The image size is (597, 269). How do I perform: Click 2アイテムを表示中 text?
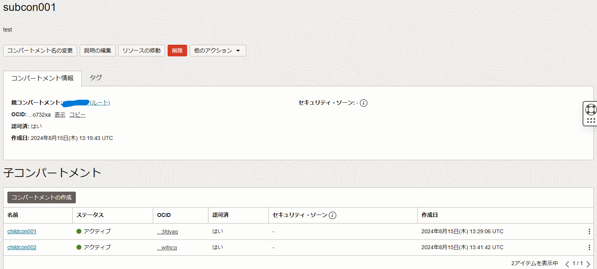[534, 264]
